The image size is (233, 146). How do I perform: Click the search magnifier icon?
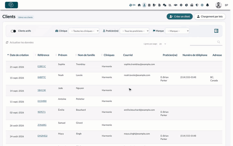(218, 42)
